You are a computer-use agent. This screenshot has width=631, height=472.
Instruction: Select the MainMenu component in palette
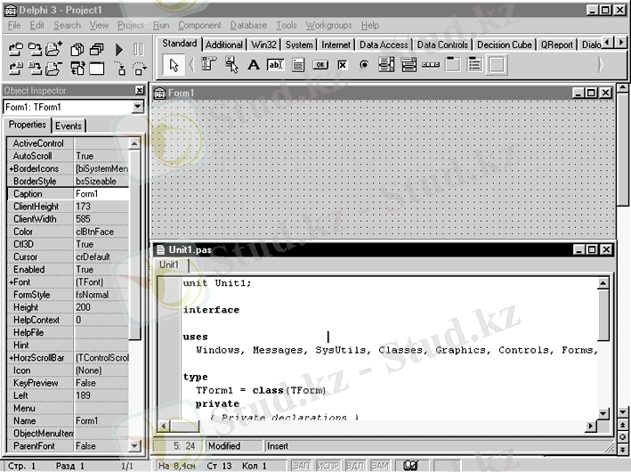(x=209, y=64)
